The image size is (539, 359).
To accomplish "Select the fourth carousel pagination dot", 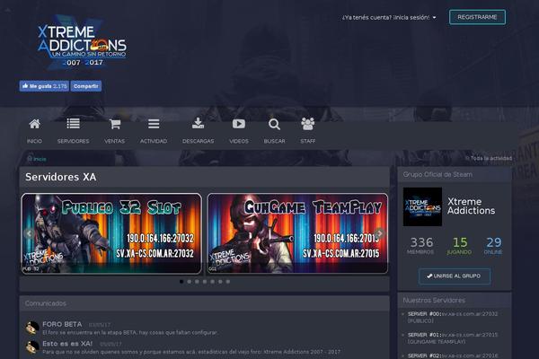I will pyautogui.click(x=205, y=281).
